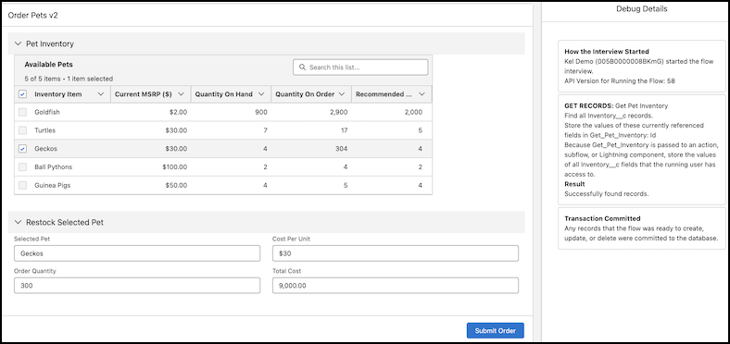This screenshot has width=730, height=344.
Task: Open Quantity On Order column dropdown arrow
Action: click(342, 94)
